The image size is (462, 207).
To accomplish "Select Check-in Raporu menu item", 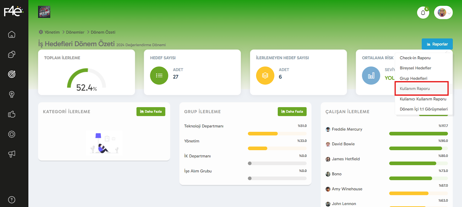I will 415,58.
